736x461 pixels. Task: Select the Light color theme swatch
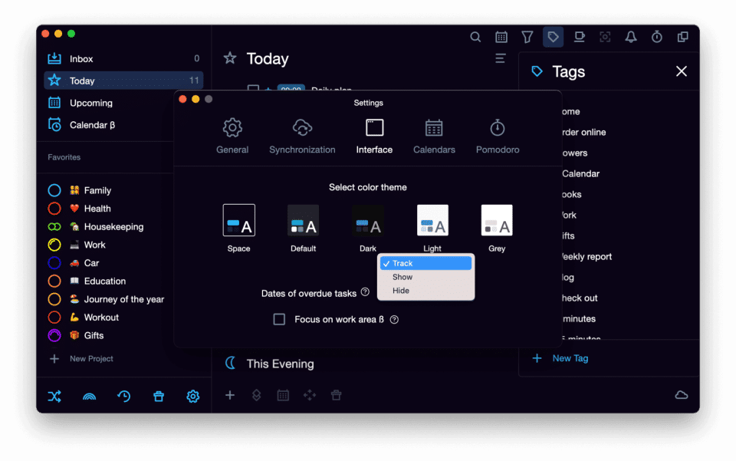tap(432, 221)
